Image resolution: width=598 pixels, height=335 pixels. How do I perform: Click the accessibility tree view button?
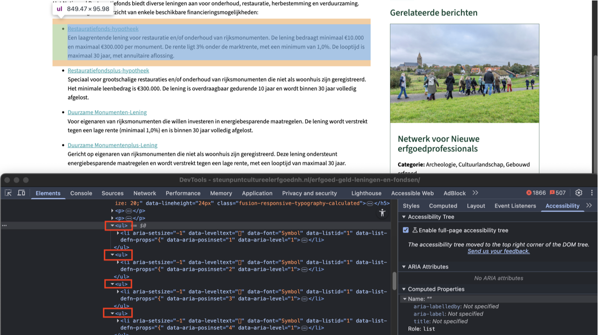tap(382, 213)
